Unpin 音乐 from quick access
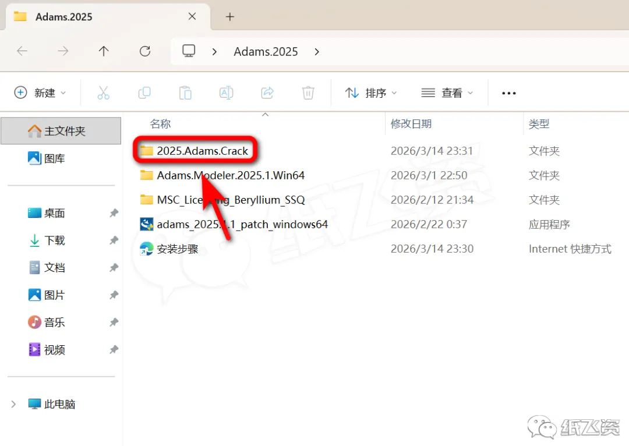This screenshot has width=629, height=446. [x=114, y=323]
